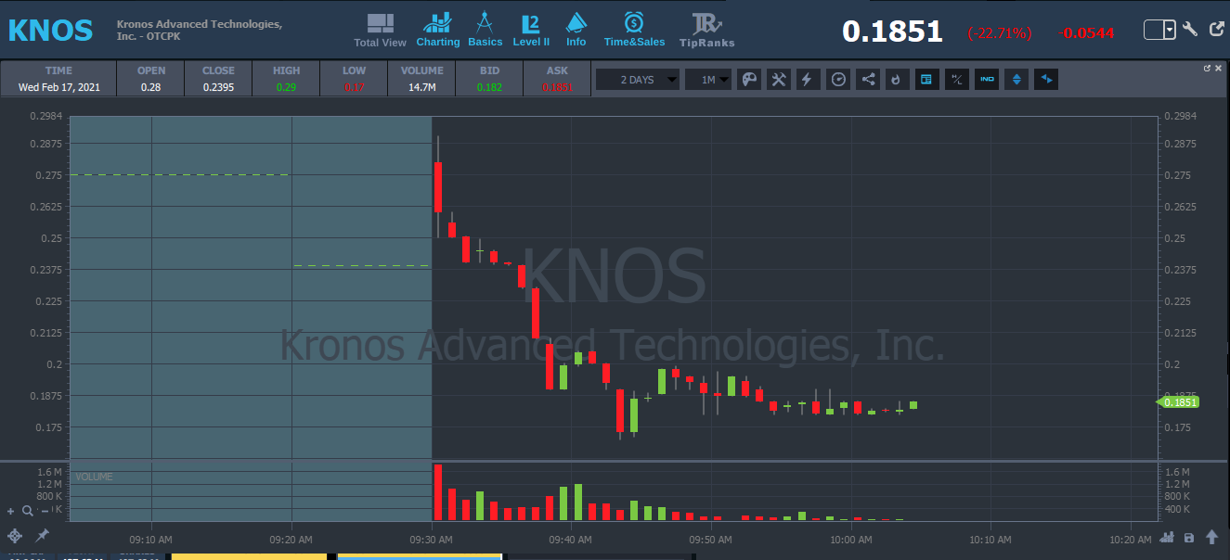Click the BID 0.182 cell
Image resolution: width=1230 pixels, height=560 pixels.
tap(489, 79)
